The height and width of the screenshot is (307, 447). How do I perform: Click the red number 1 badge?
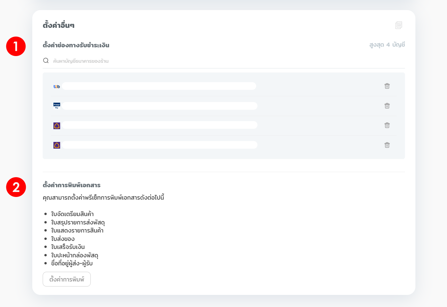coord(16,46)
